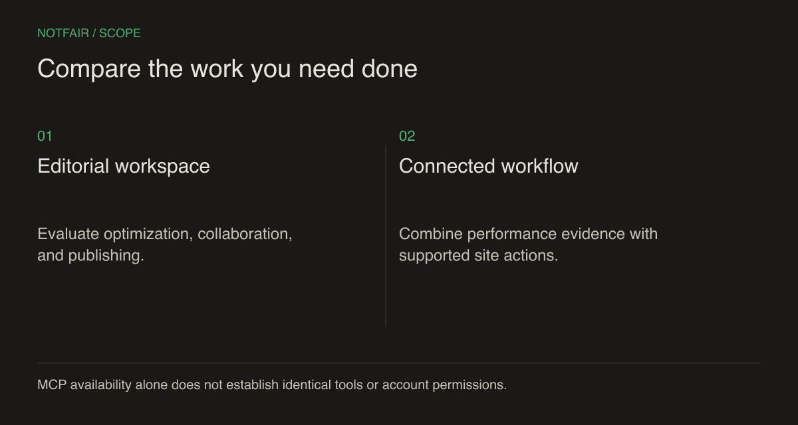Click the NOTFAIR label in the header
This screenshot has width=798, height=425.
pyautogui.click(x=62, y=33)
